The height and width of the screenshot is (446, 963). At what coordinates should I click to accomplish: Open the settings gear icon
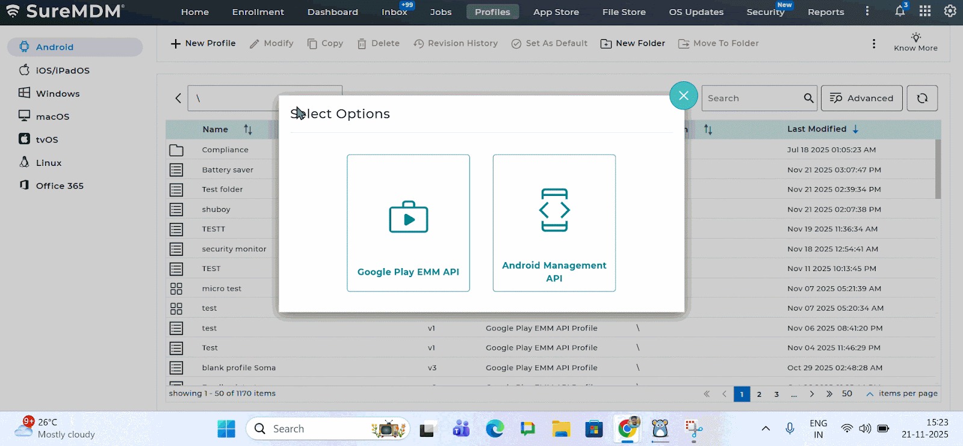(950, 11)
